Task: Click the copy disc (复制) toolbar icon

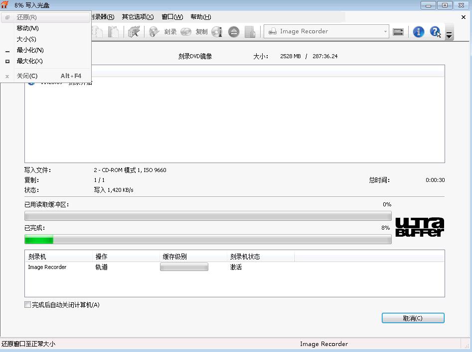Action: click(186, 31)
